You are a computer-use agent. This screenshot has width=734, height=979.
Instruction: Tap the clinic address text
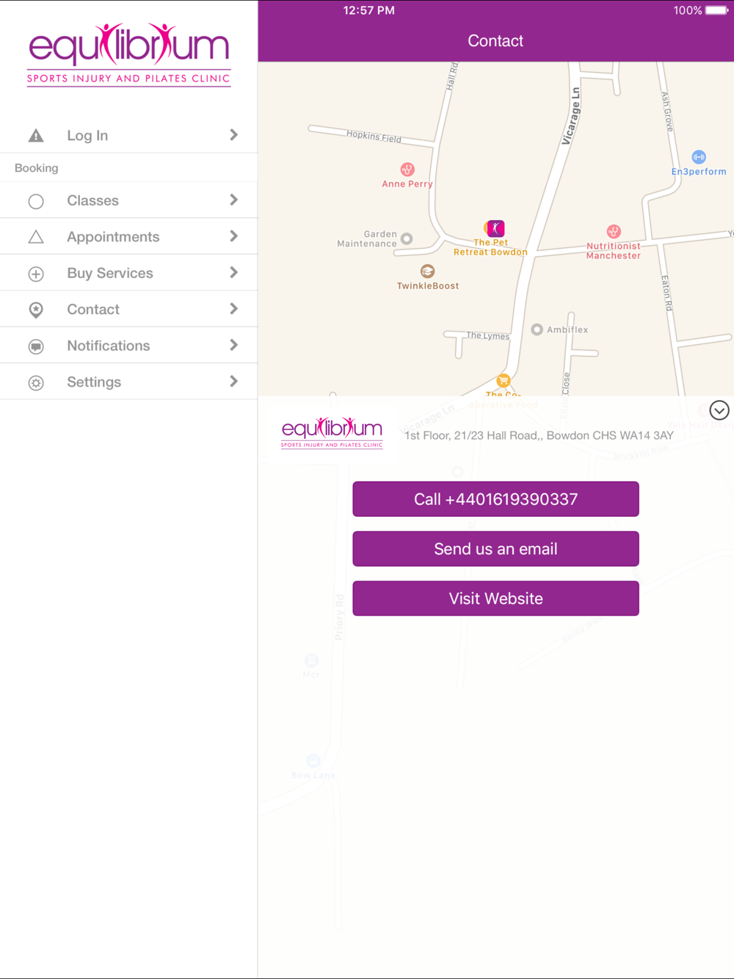point(539,435)
